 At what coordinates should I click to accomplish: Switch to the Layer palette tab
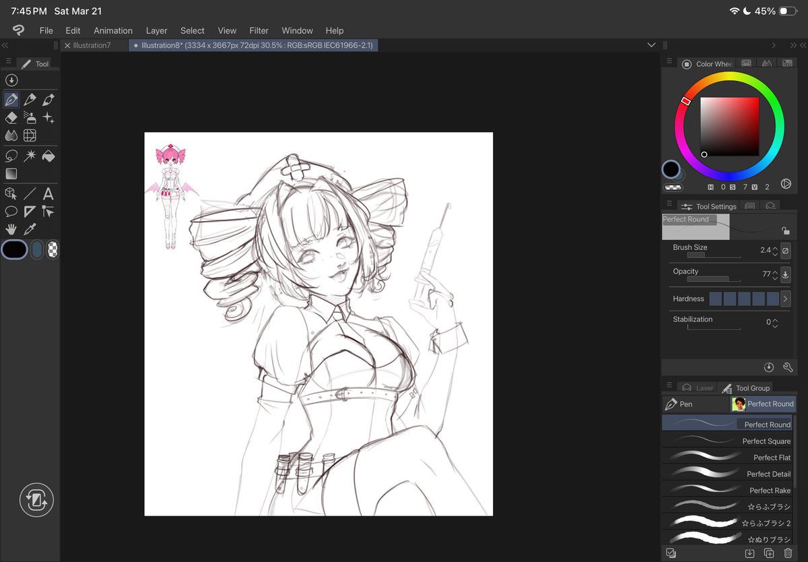(698, 388)
